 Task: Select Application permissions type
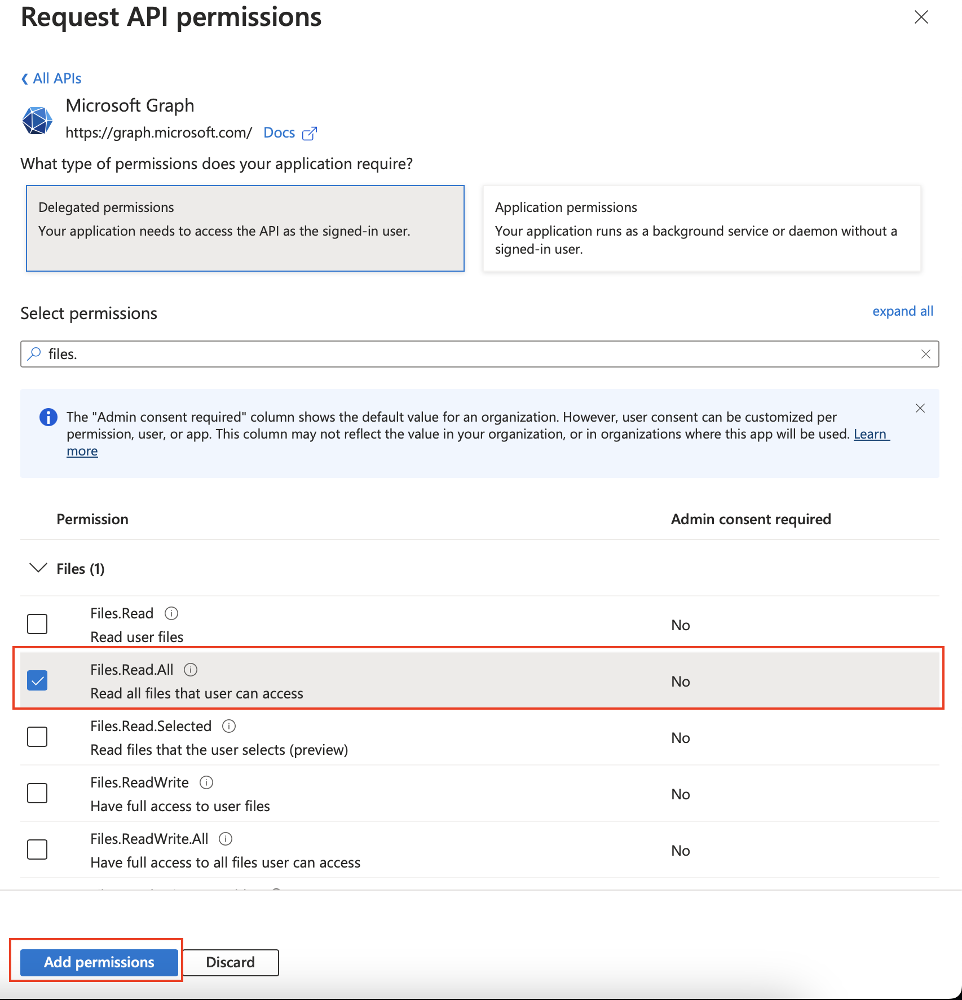(701, 228)
